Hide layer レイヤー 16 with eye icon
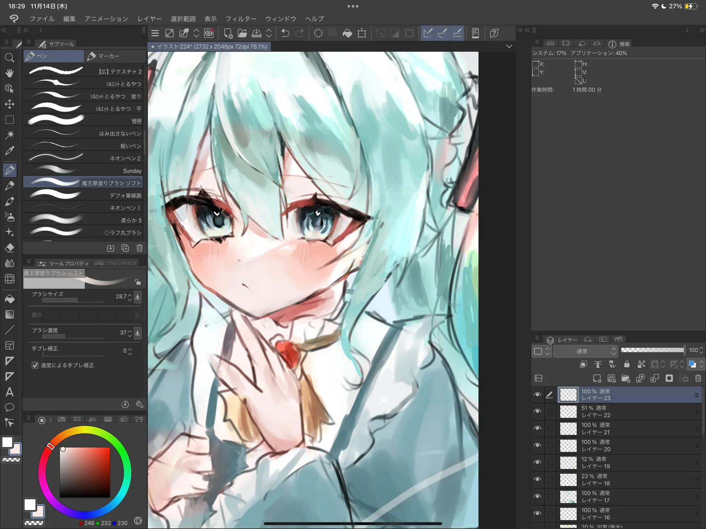This screenshot has width=706, height=529. (x=537, y=513)
